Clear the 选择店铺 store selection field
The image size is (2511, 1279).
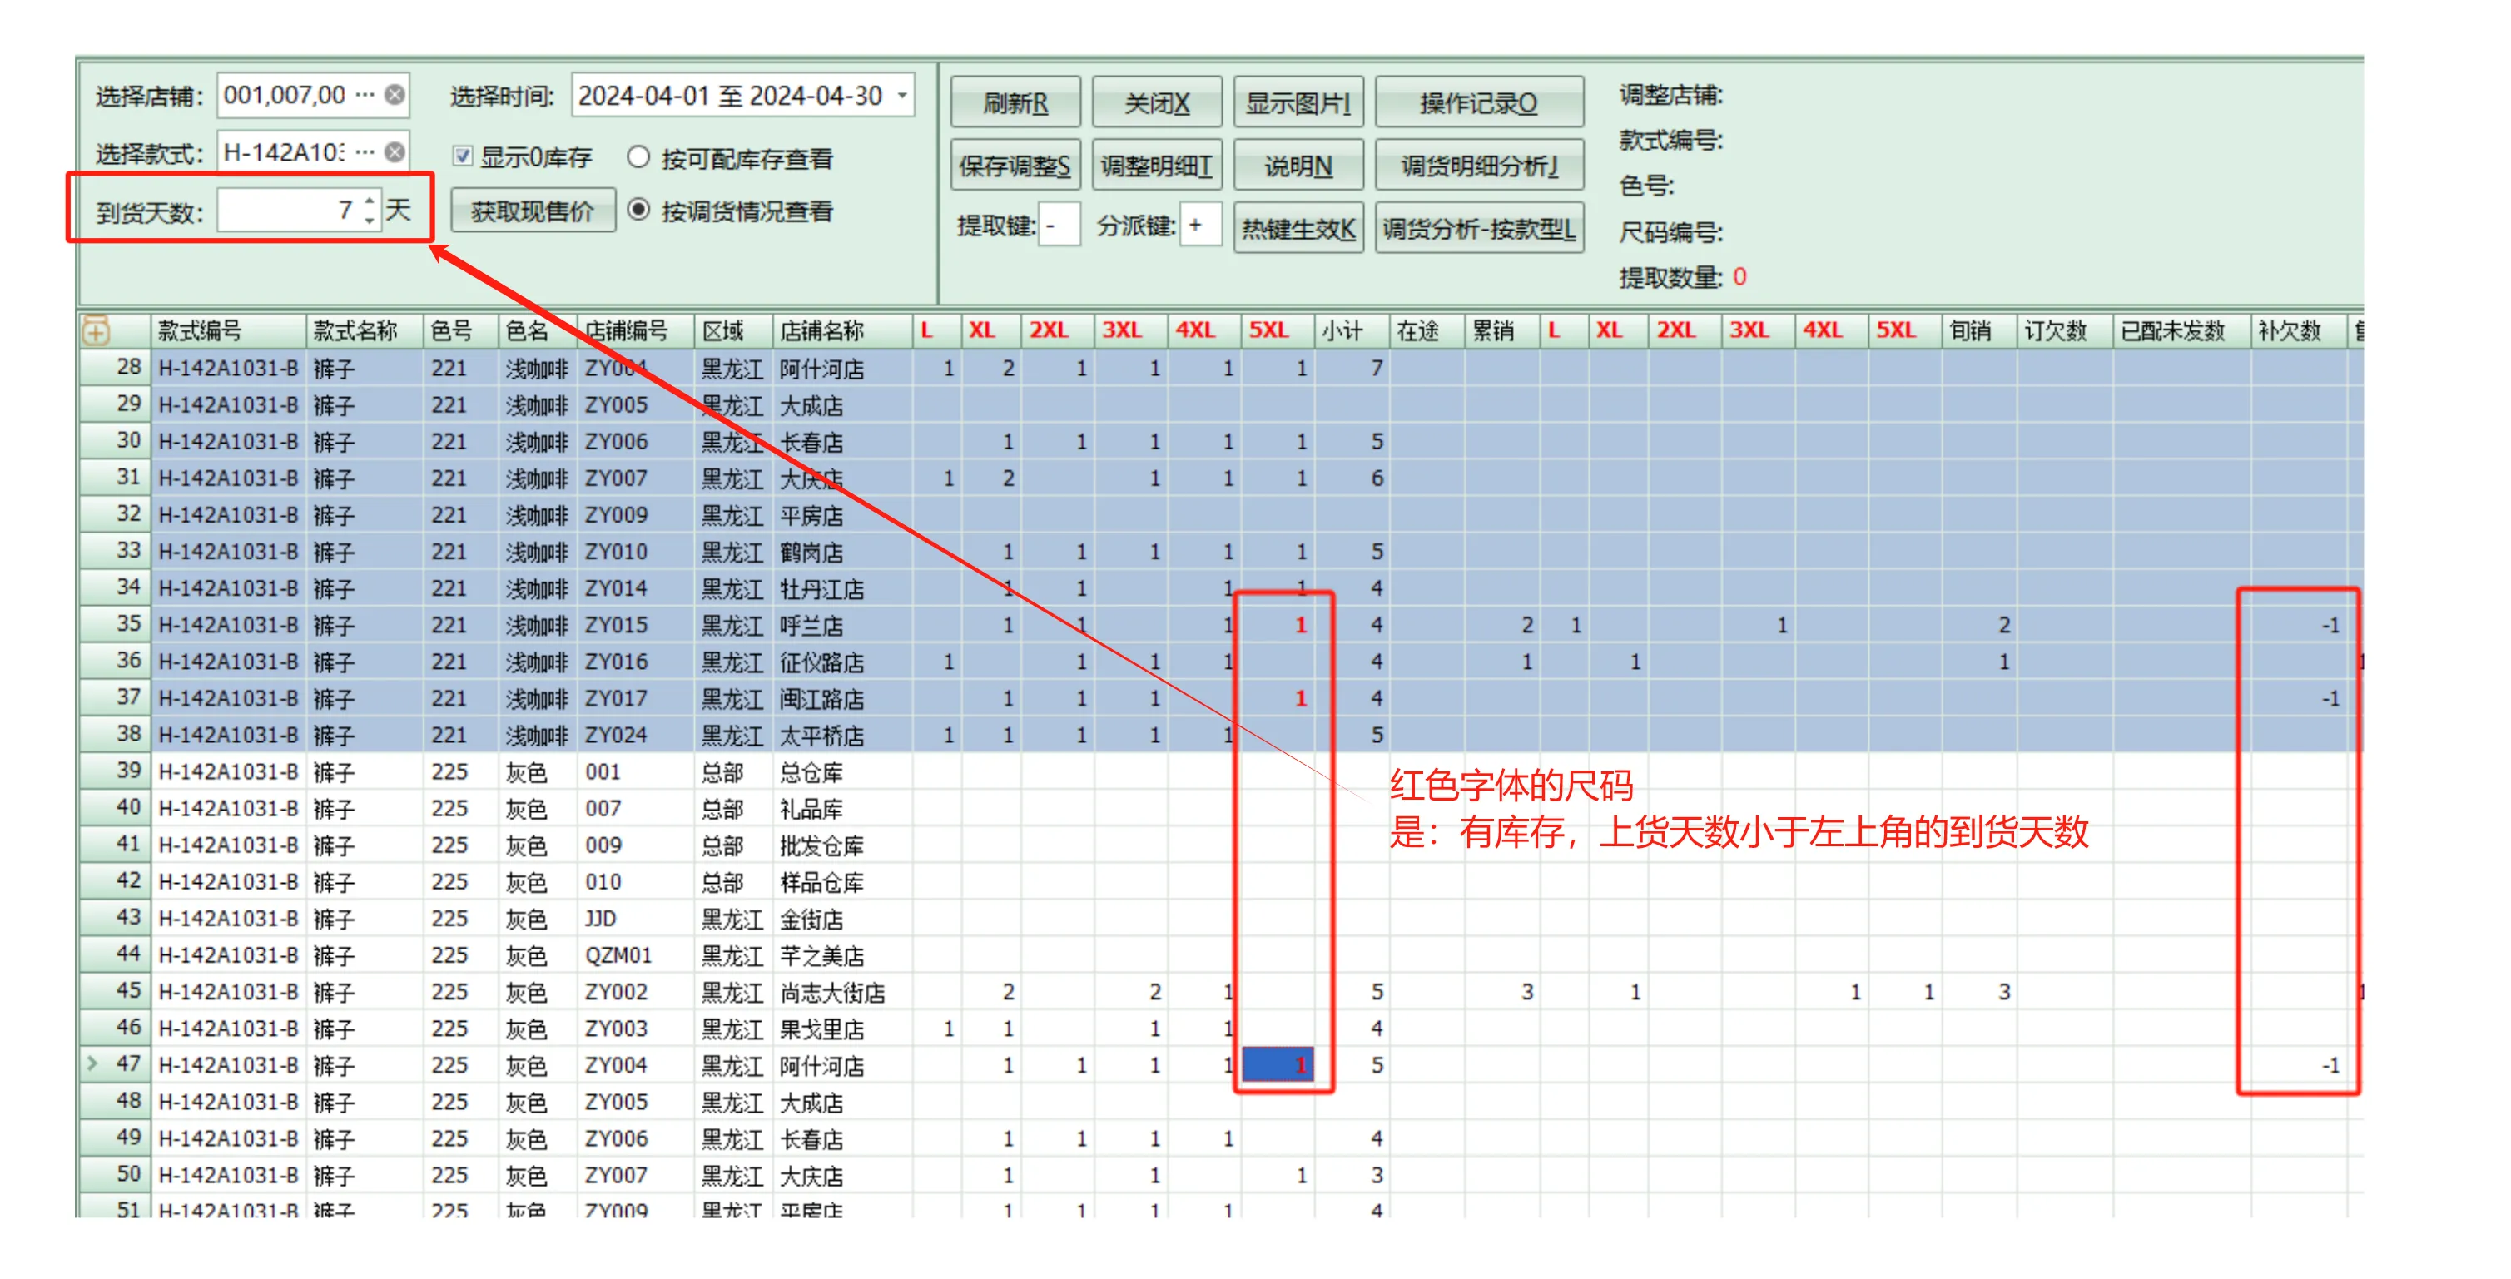[395, 95]
